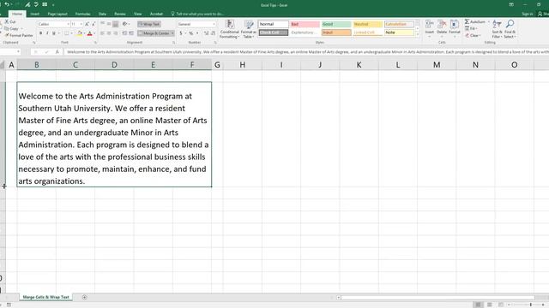Click the Decrease Indent icon
This screenshot has width=549, height=308.
pyautogui.click(x=124, y=33)
